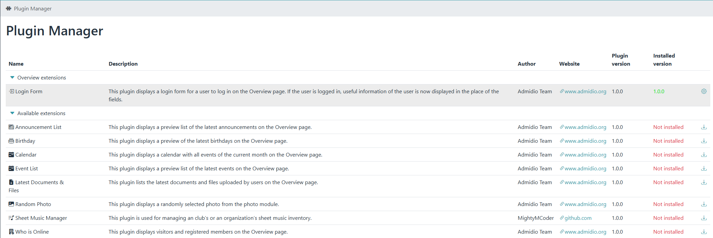
Task: Install the Calendar plugin via download icon
Action: (x=704, y=155)
